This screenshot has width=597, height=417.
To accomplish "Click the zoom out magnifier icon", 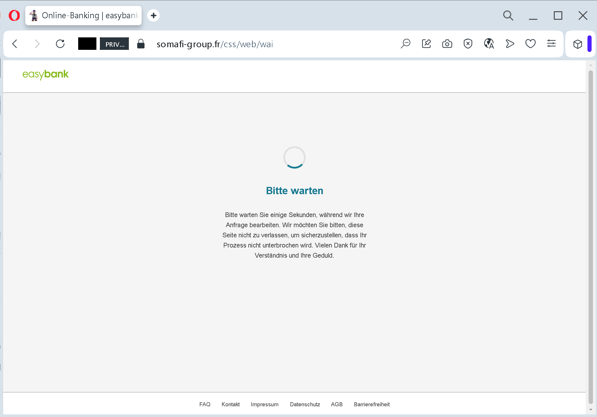I will [405, 44].
